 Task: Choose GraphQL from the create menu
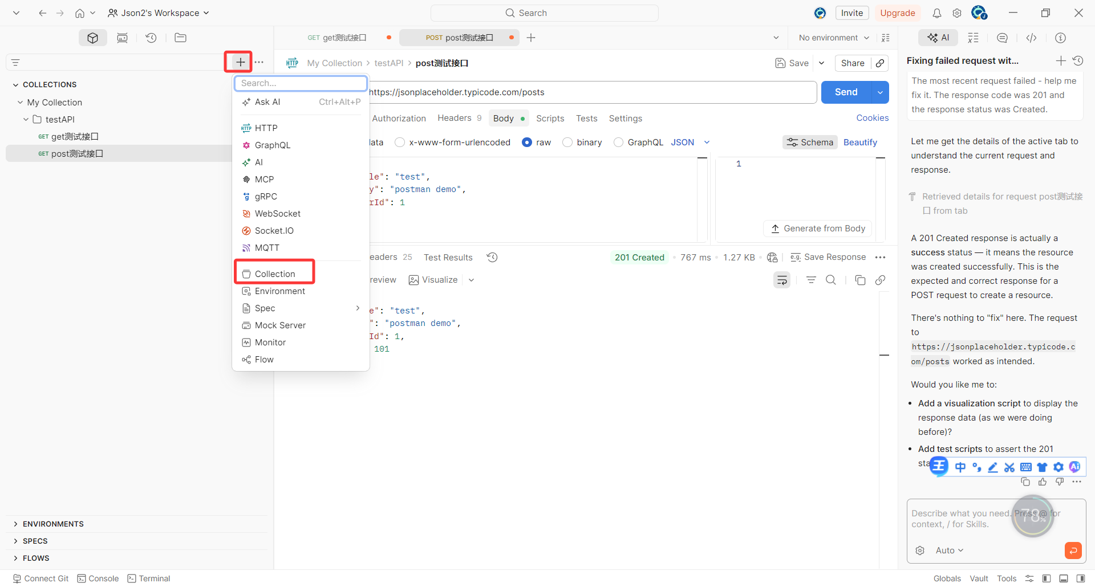pyautogui.click(x=301, y=145)
